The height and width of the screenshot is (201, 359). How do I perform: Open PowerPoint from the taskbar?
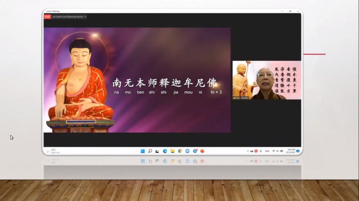202,151
